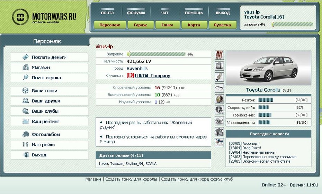This screenshot has height=194, width=322.
Task: Click the Motorwars.ru logo emblem
Action: (x=20, y=17)
